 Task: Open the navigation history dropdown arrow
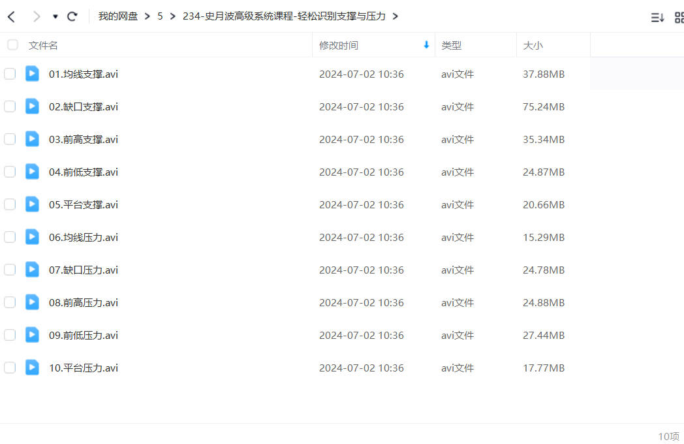pyautogui.click(x=55, y=16)
